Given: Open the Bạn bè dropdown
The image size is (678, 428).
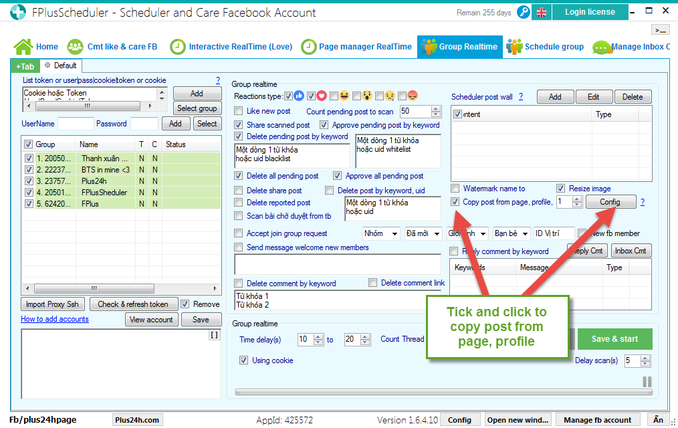Looking at the screenshot, I should pos(512,233).
